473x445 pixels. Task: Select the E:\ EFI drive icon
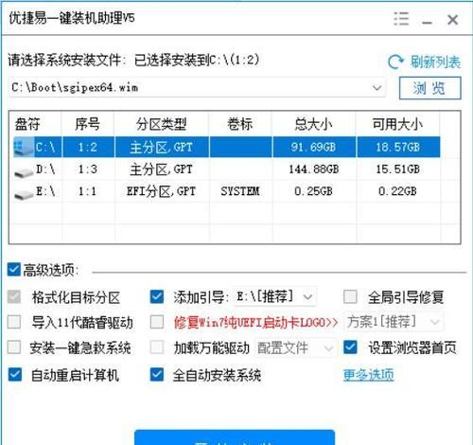tap(24, 193)
